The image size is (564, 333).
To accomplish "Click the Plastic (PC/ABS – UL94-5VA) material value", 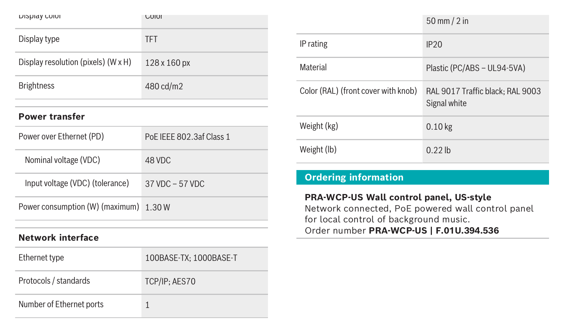I will 476,68.
